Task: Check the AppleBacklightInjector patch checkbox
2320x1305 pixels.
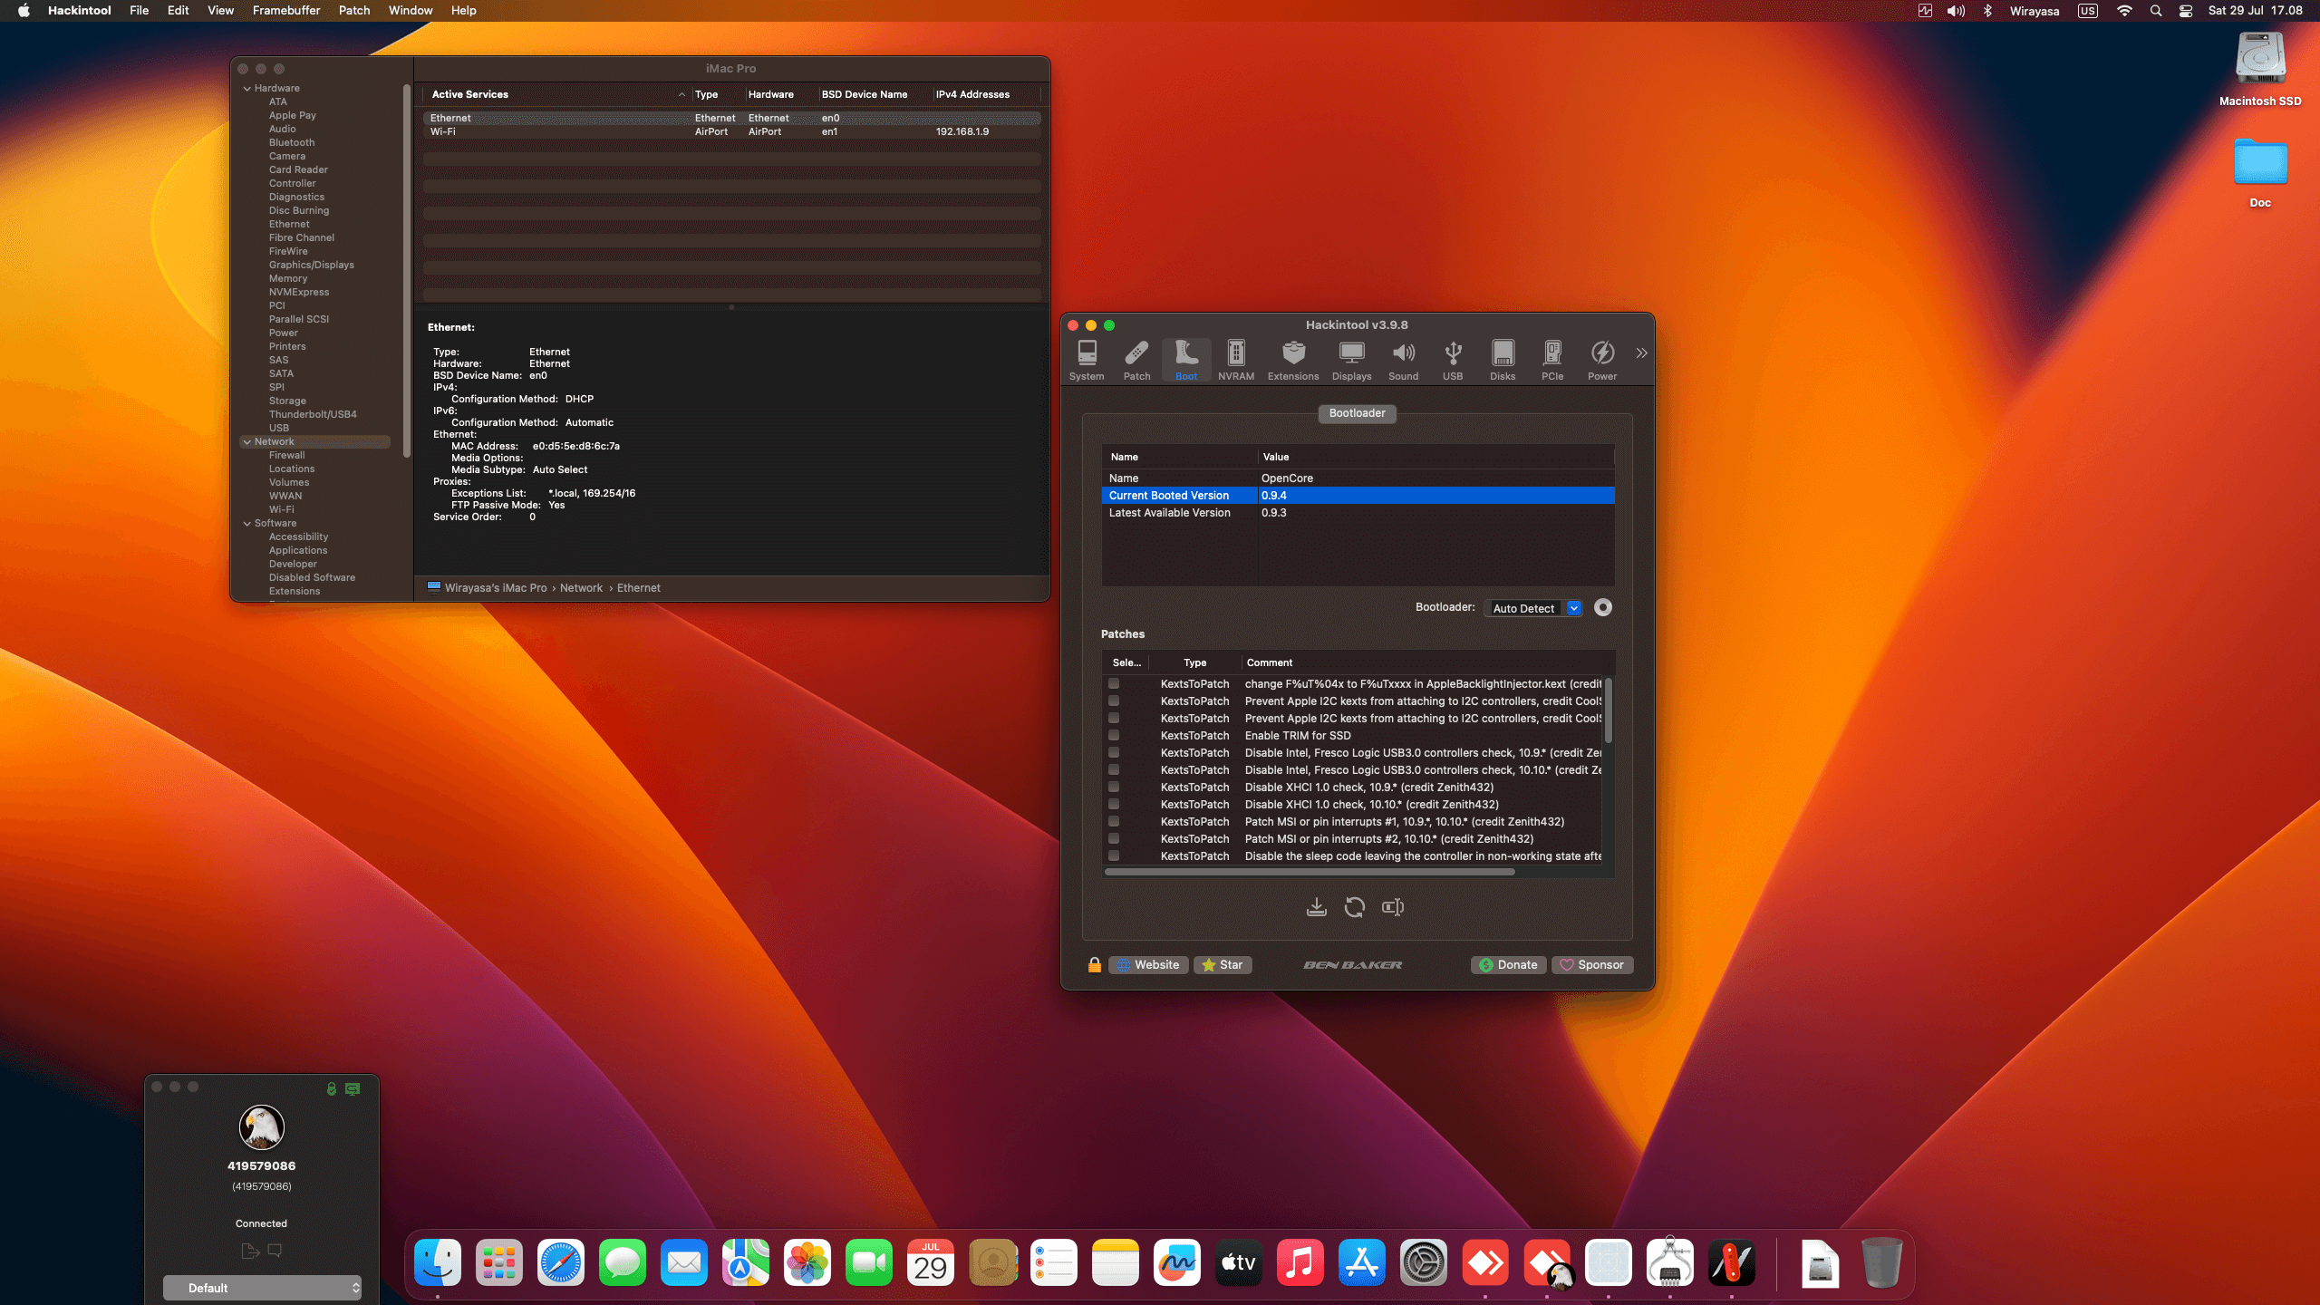Action: coord(1114,684)
